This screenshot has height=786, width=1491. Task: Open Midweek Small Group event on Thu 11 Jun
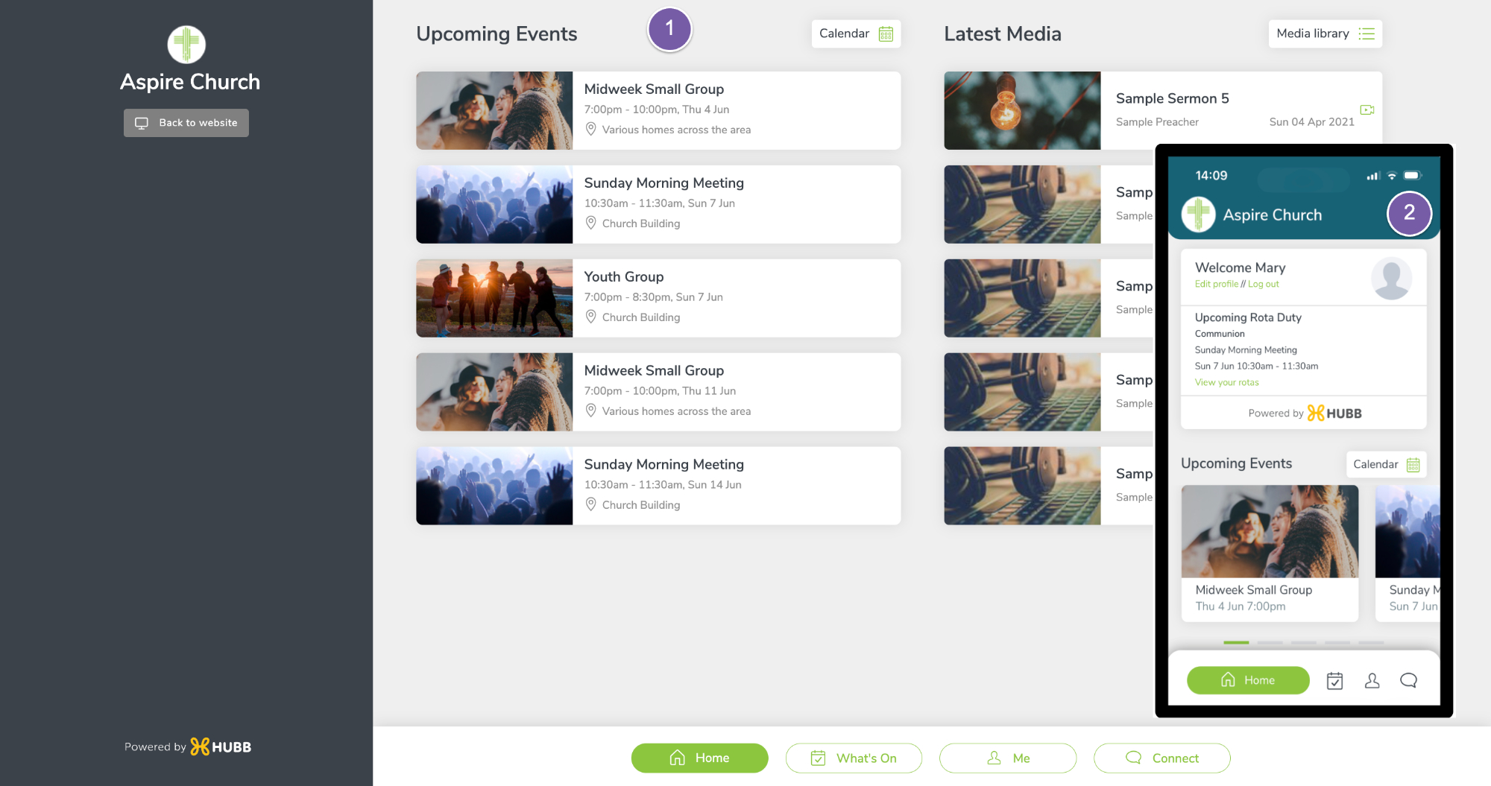658,392
